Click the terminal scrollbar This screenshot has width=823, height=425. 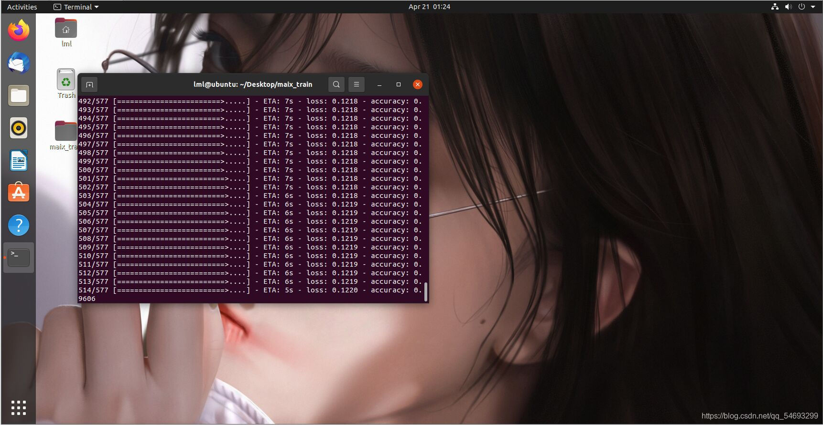coord(426,291)
